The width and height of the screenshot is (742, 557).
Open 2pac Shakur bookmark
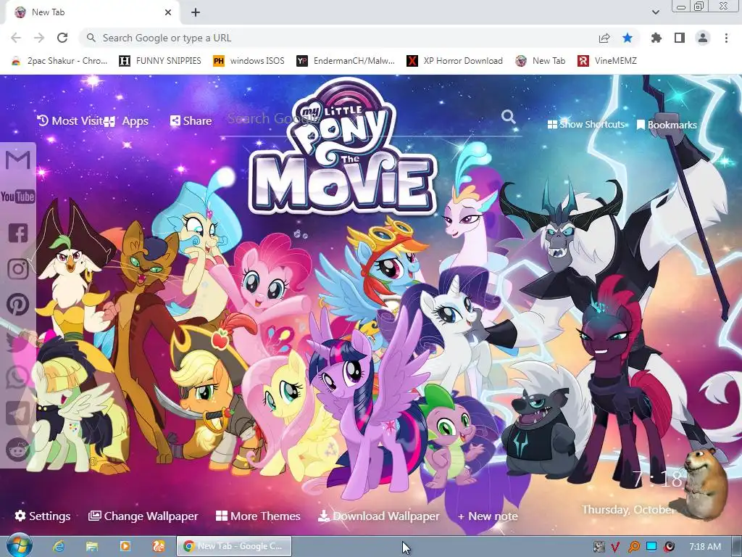pos(59,61)
